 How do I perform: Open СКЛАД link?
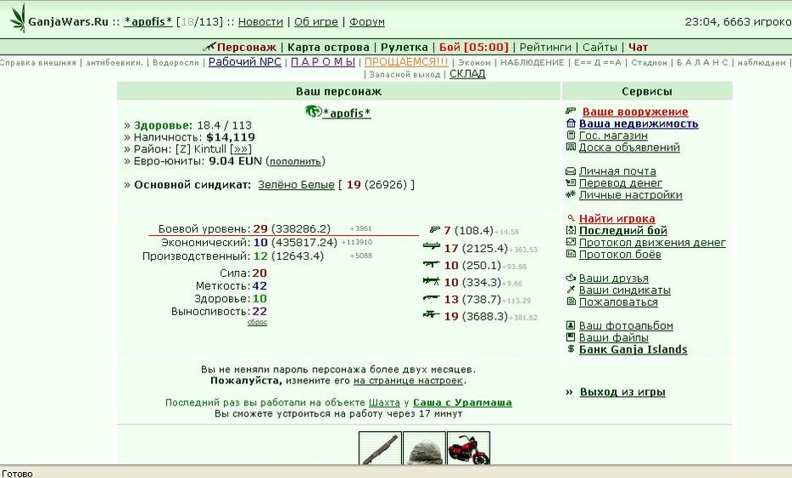coord(468,74)
